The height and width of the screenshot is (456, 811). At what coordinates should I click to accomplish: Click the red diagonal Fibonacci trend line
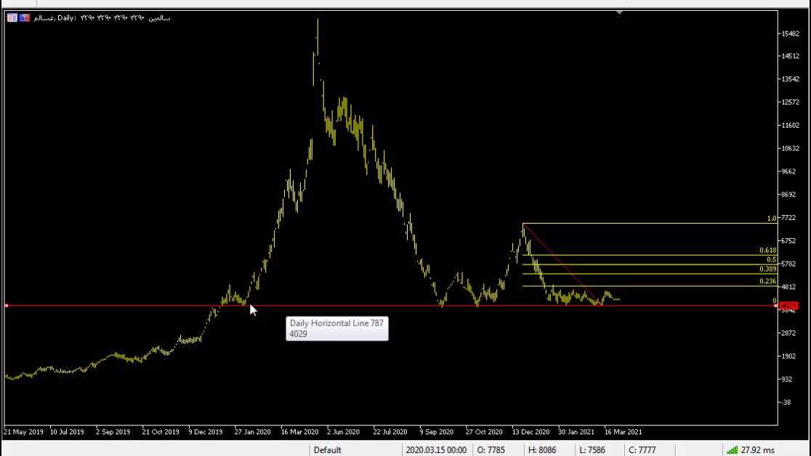point(561,263)
